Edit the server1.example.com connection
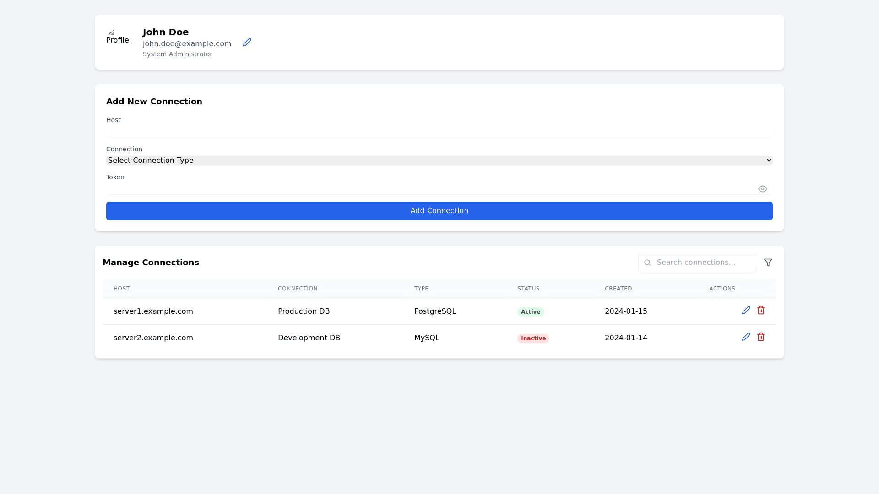The height and width of the screenshot is (494, 879). tap(746, 311)
